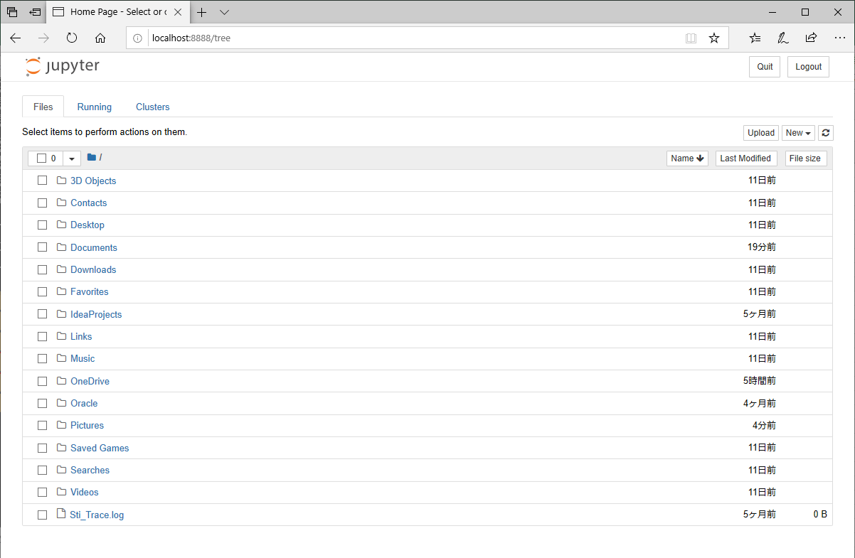Viewport: 855px width, 558px height.
Task: Click the browser Back arrow
Action: coord(16,38)
